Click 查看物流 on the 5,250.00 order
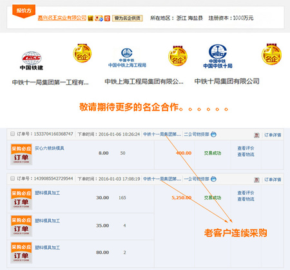Viewport: 290px width, 270px height. (x=246, y=199)
